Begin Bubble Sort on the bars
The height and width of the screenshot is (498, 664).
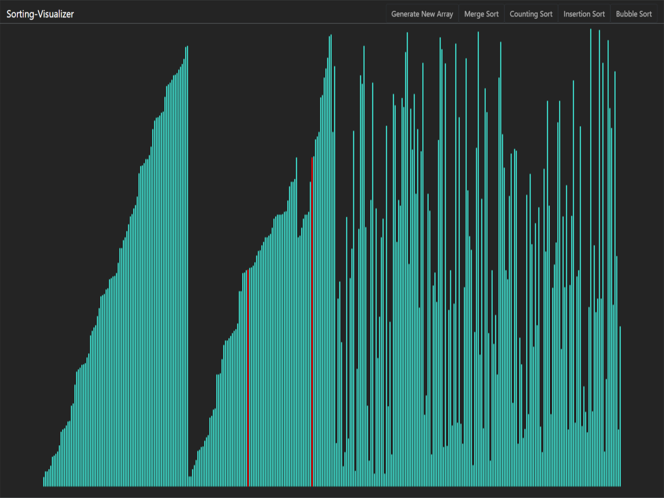634,14
